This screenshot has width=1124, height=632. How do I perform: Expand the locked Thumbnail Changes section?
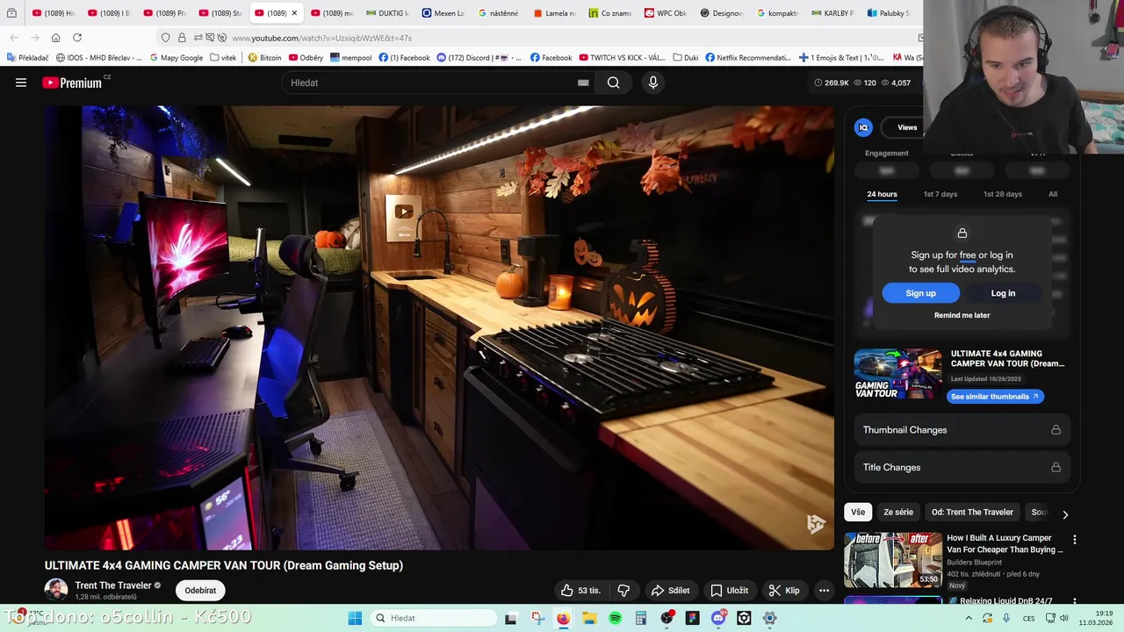962,430
